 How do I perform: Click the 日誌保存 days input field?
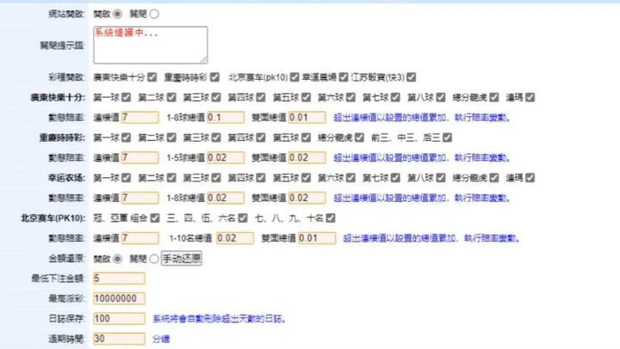point(118,319)
